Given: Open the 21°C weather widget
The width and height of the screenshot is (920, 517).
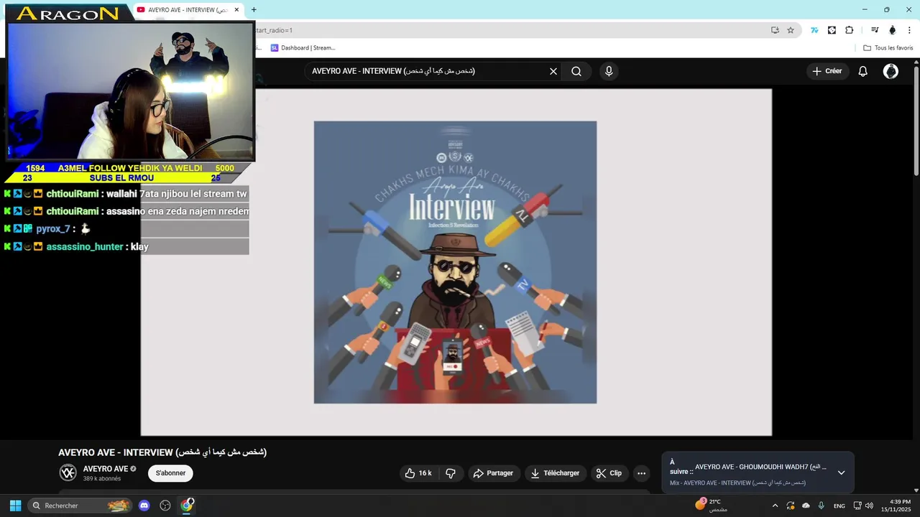Looking at the screenshot, I should [712, 506].
